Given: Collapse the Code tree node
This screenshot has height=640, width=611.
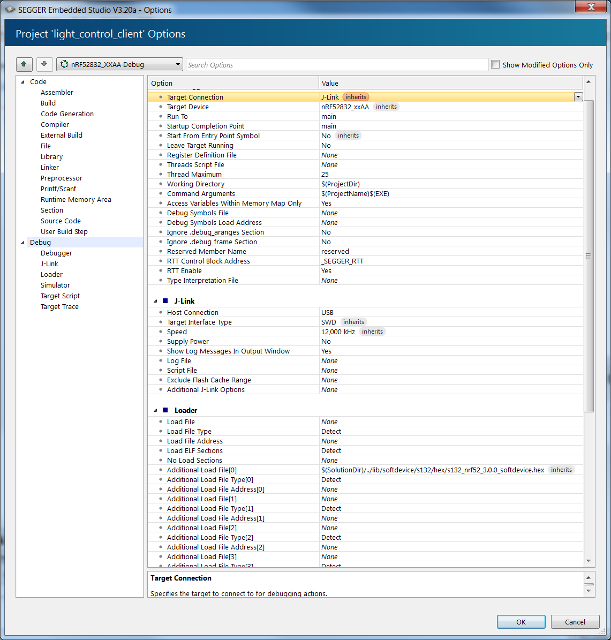Looking at the screenshot, I should (23, 82).
